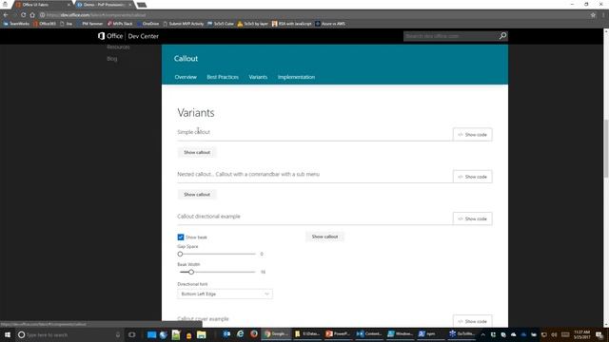The height and width of the screenshot is (342, 609).
Task: Click Show callout under Simple callout
Action: pyautogui.click(x=197, y=152)
